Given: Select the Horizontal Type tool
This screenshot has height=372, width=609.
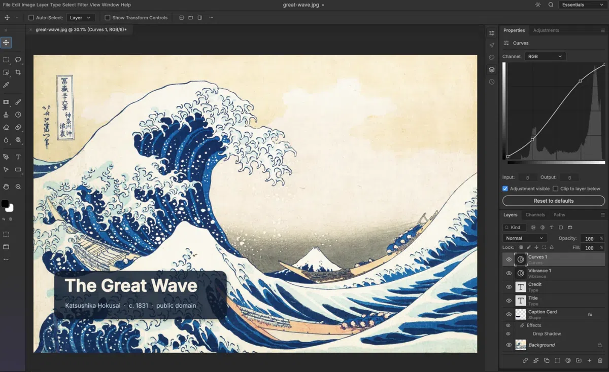Looking at the screenshot, I should click(18, 157).
